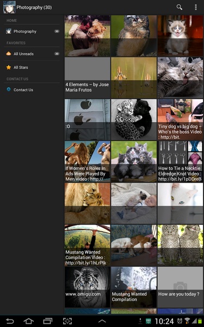Open the leopard cub and black puppy photo
The height and width of the screenshot is (327, 204).
pos(134,119)
